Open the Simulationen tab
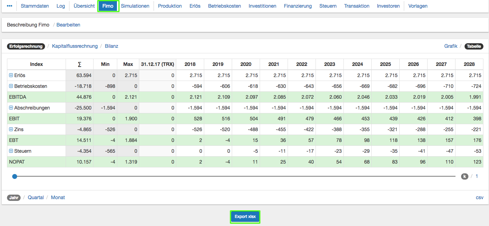This screenshot has width=489, height=226. (135, 6)
